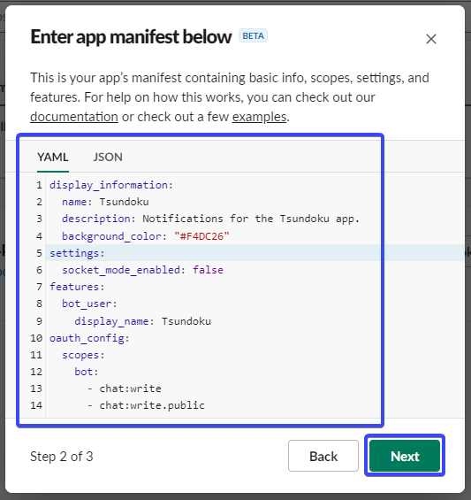Click the chat:write scope line
Screen dimensions: 471x500
[125, 388]
